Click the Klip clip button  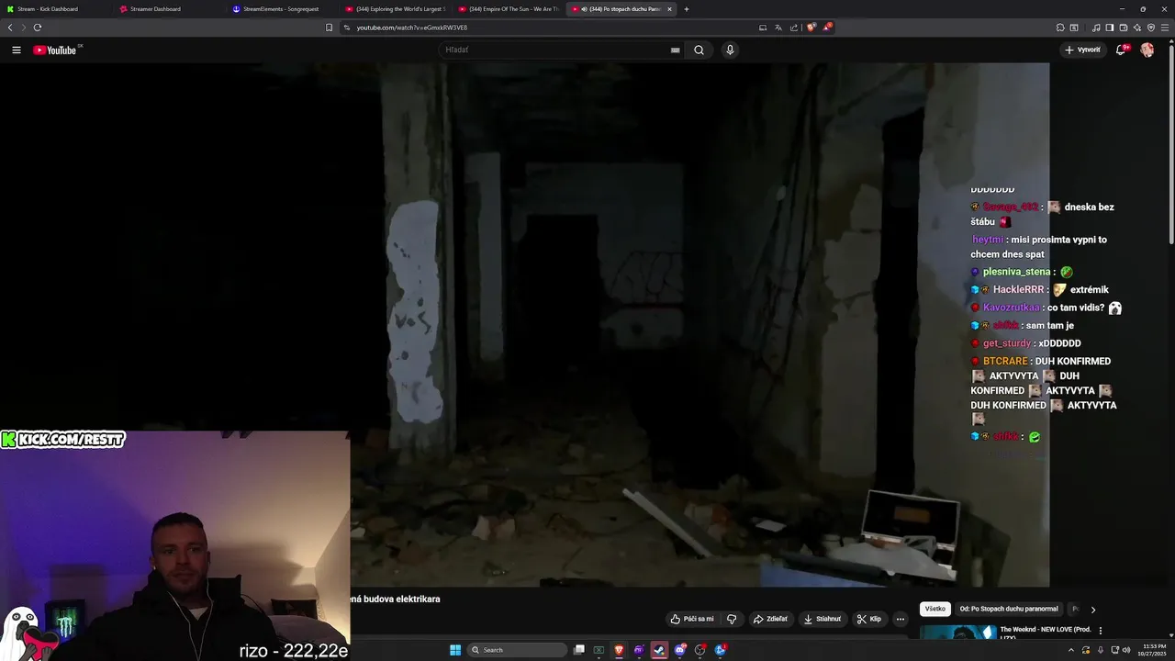869,619
